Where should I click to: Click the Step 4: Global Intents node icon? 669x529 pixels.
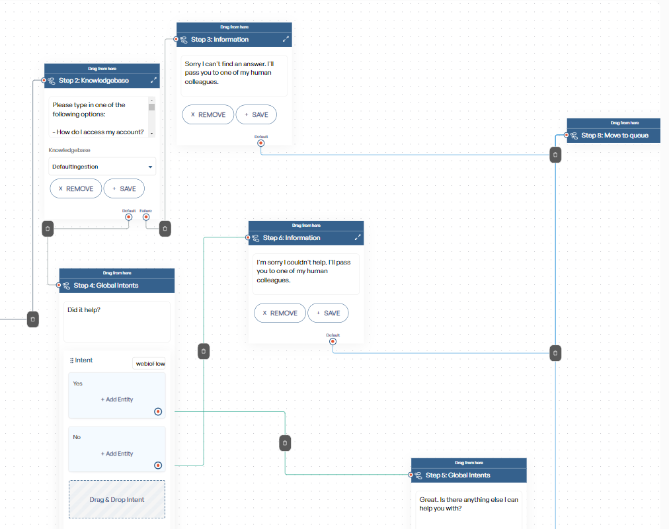(x=67, y=286)
